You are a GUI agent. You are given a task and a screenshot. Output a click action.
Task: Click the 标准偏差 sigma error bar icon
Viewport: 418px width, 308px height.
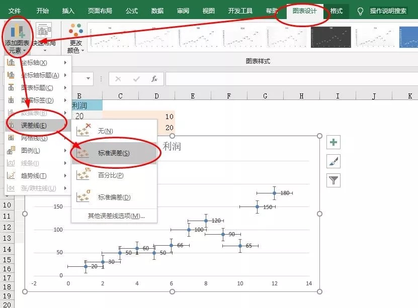(x=83, y=196)
